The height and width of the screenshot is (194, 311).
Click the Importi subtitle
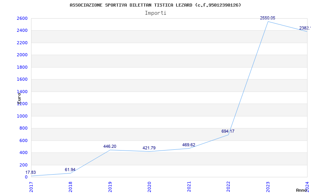coord(155,13)
